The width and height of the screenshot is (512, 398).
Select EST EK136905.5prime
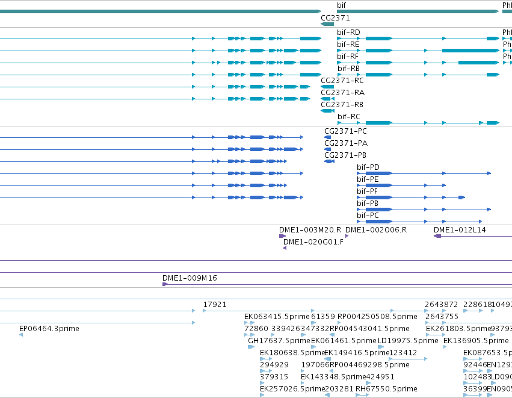coord(476,341)
